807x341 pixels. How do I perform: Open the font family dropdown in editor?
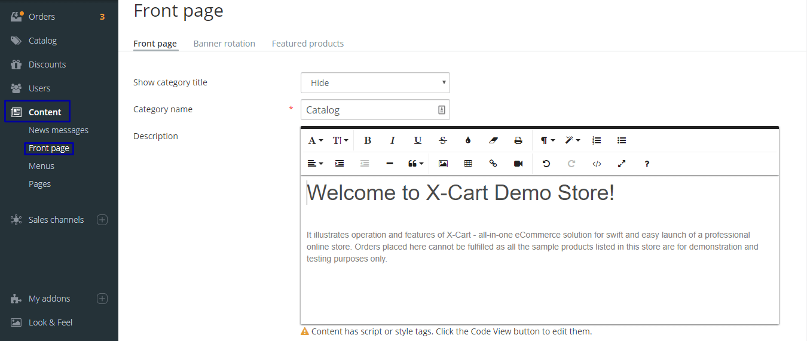coord(315,140)
